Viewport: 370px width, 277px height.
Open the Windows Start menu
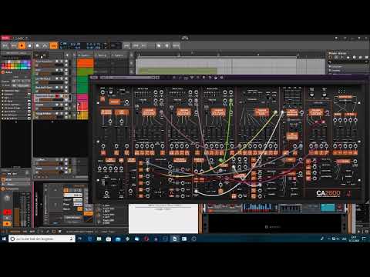point(4,239)
